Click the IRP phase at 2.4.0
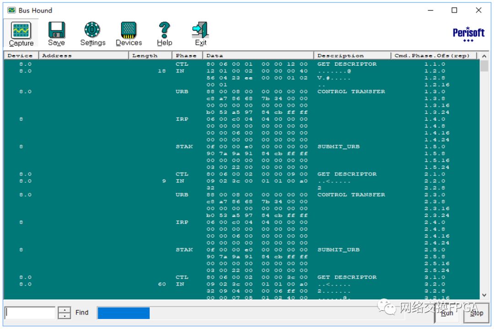This screenshot has width=494, height=329. [182, 222]
